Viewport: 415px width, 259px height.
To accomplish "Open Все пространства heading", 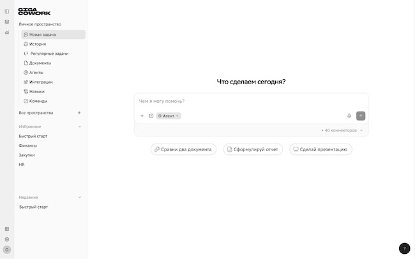I will pyautogui.click(x=36, y=113).
